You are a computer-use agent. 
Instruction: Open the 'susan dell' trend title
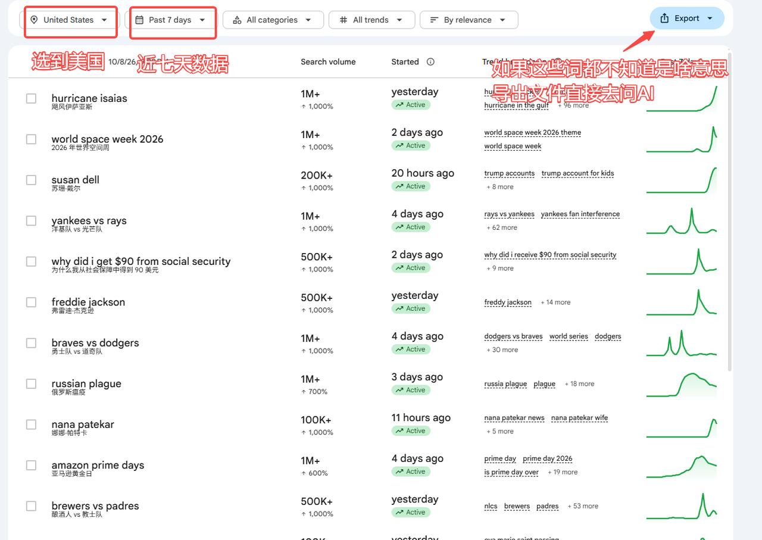(76, 180)
